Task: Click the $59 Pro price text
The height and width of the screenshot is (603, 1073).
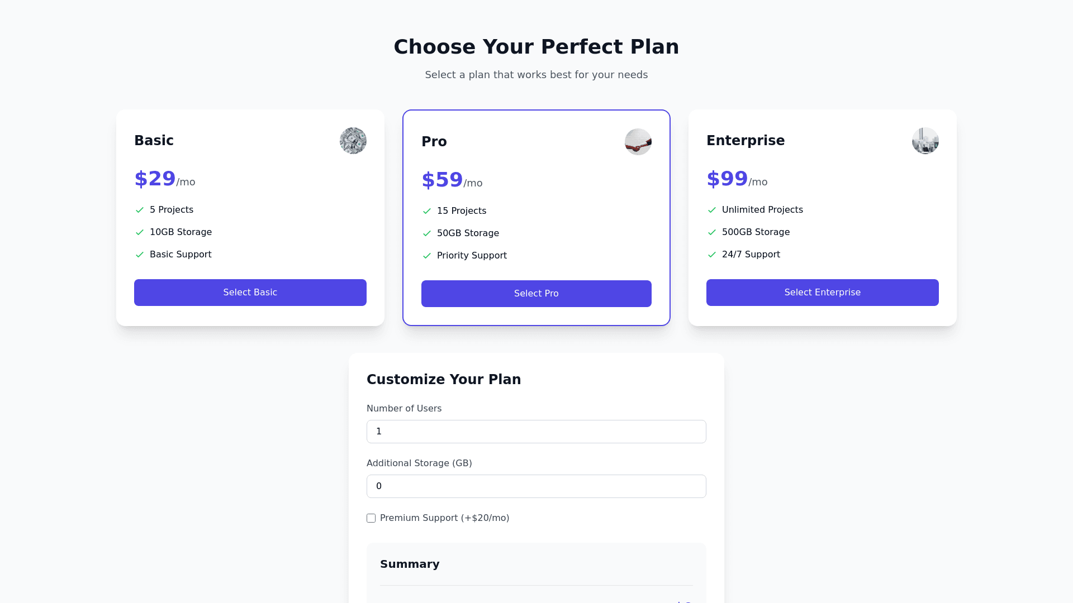Action: click(442, 180)
